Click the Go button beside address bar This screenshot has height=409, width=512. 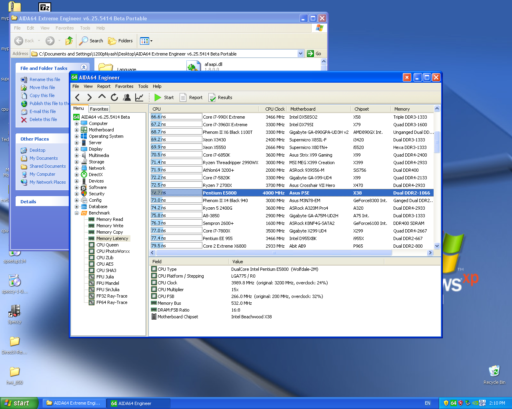[x=314, y=54]
